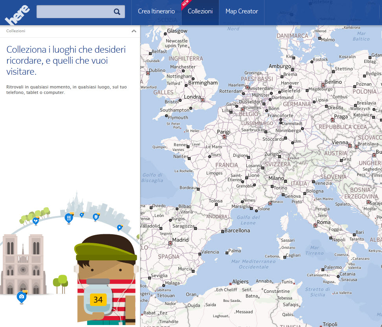Click the theater mask pin
The width and height of the screenshot is (382, 327).
tap(95, 217)
